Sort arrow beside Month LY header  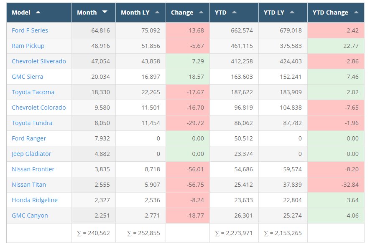(157, 12)
